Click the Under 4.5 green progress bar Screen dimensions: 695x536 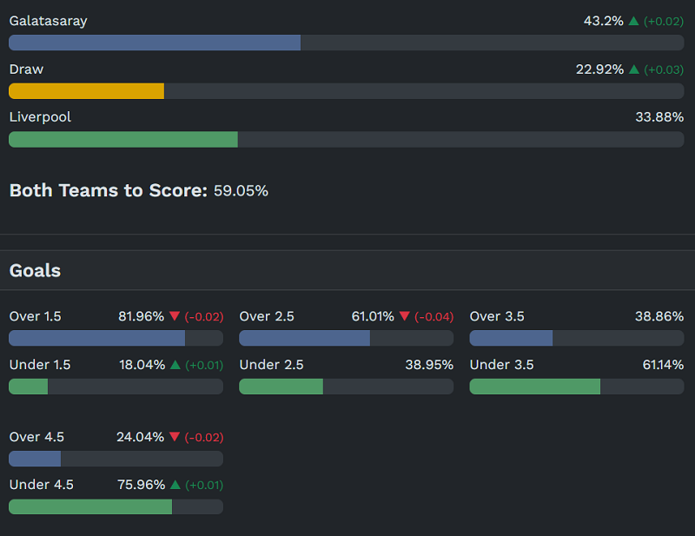(90, 506)
